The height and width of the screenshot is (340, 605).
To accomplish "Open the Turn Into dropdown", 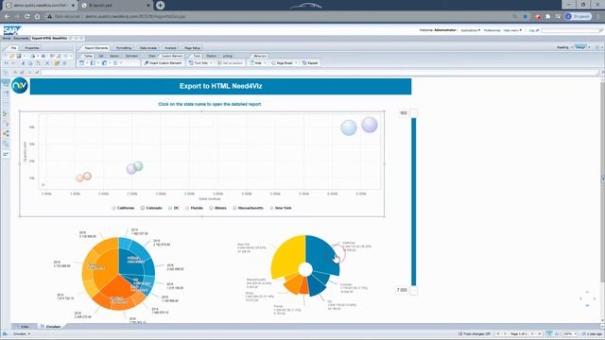I will click(200, 63).
